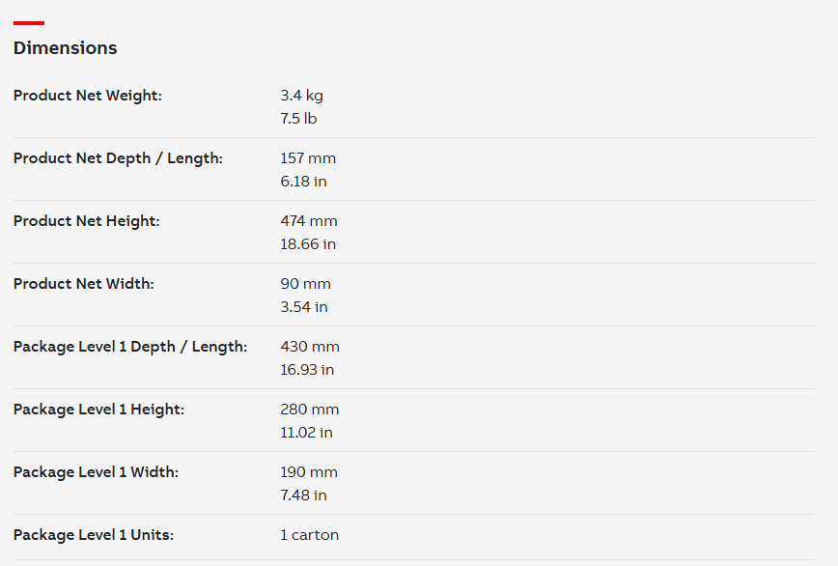Screen dimensions: 838x566
Task: Click the 6.18 in depth value
Action: (303, 182)
